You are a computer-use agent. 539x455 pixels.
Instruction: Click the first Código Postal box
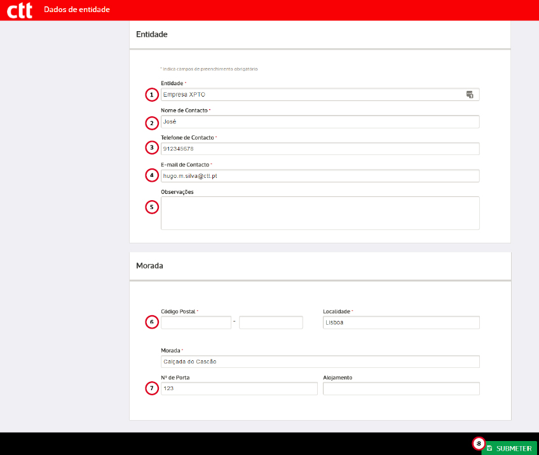196,323
